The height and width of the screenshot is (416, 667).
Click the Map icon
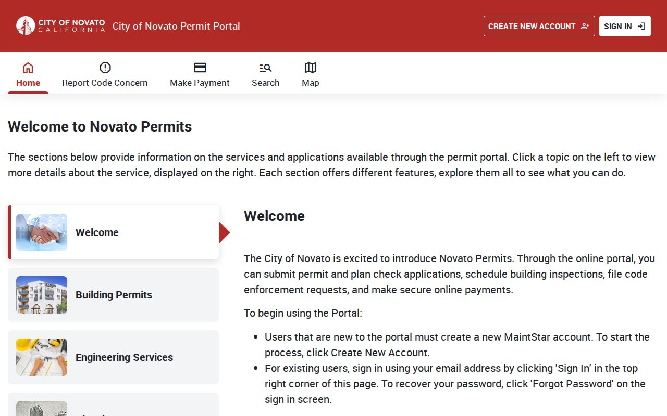coord(311,68)
